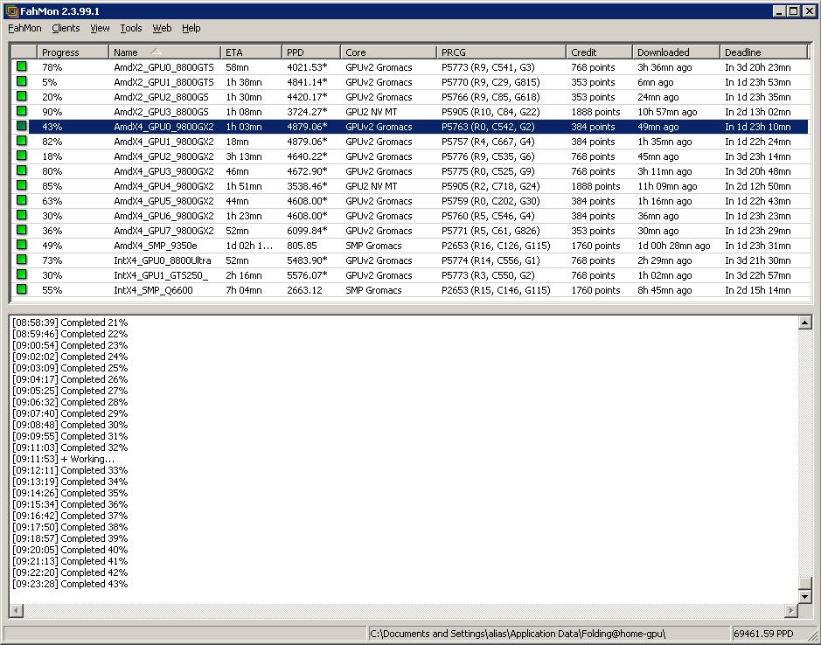This screenshot has width=821, height=645.
Task: Sort by Name column header
Action: click(164, 52)
